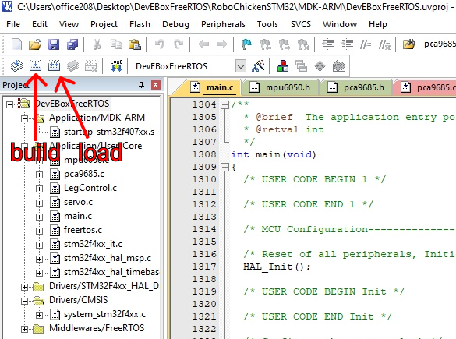This screenshot has width=456, height=339.
Task: Open the DevEBoxFreeRTOS target dropdown
Action: tap(241, 66)
